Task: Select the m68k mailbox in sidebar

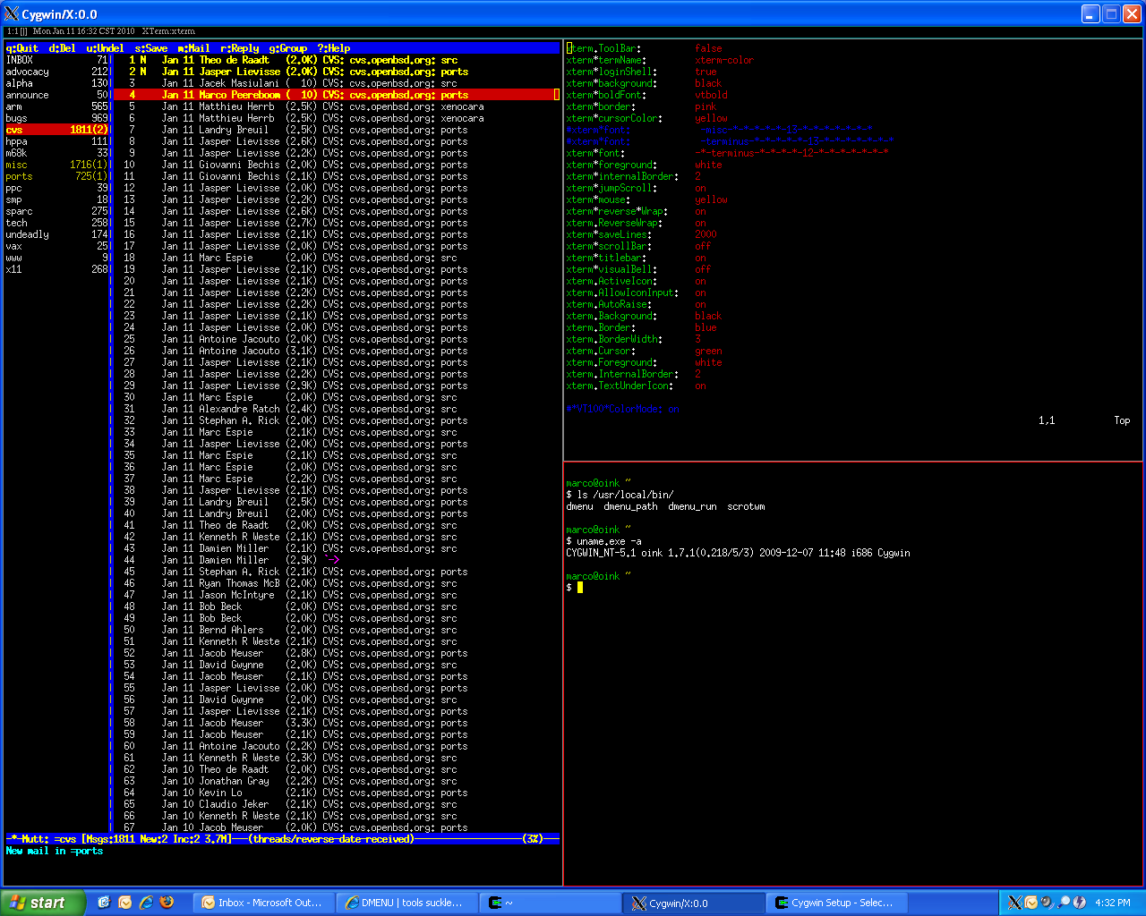Action: [x=57, y=153]
